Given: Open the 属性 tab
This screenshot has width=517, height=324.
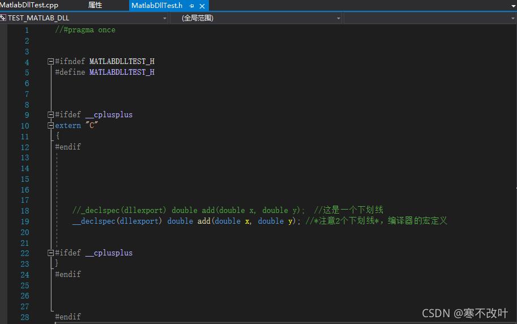Looking at the screenshot, I should tap(95, 5).
